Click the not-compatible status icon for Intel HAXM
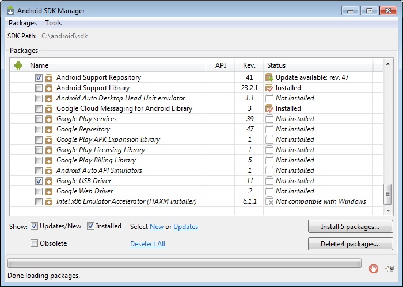 pos(269,201)
